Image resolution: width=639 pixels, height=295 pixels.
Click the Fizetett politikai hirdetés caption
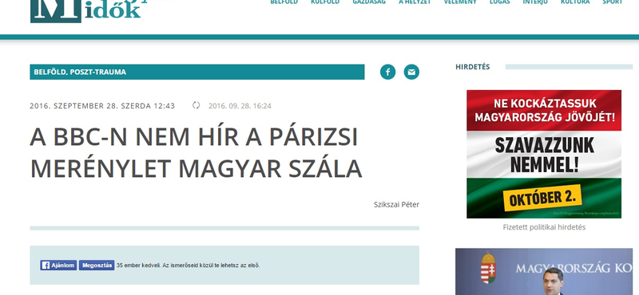tap(544, 227)
